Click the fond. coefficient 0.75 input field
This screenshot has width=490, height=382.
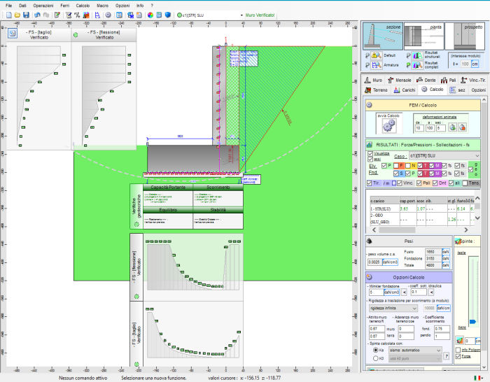tap(442, 329)
